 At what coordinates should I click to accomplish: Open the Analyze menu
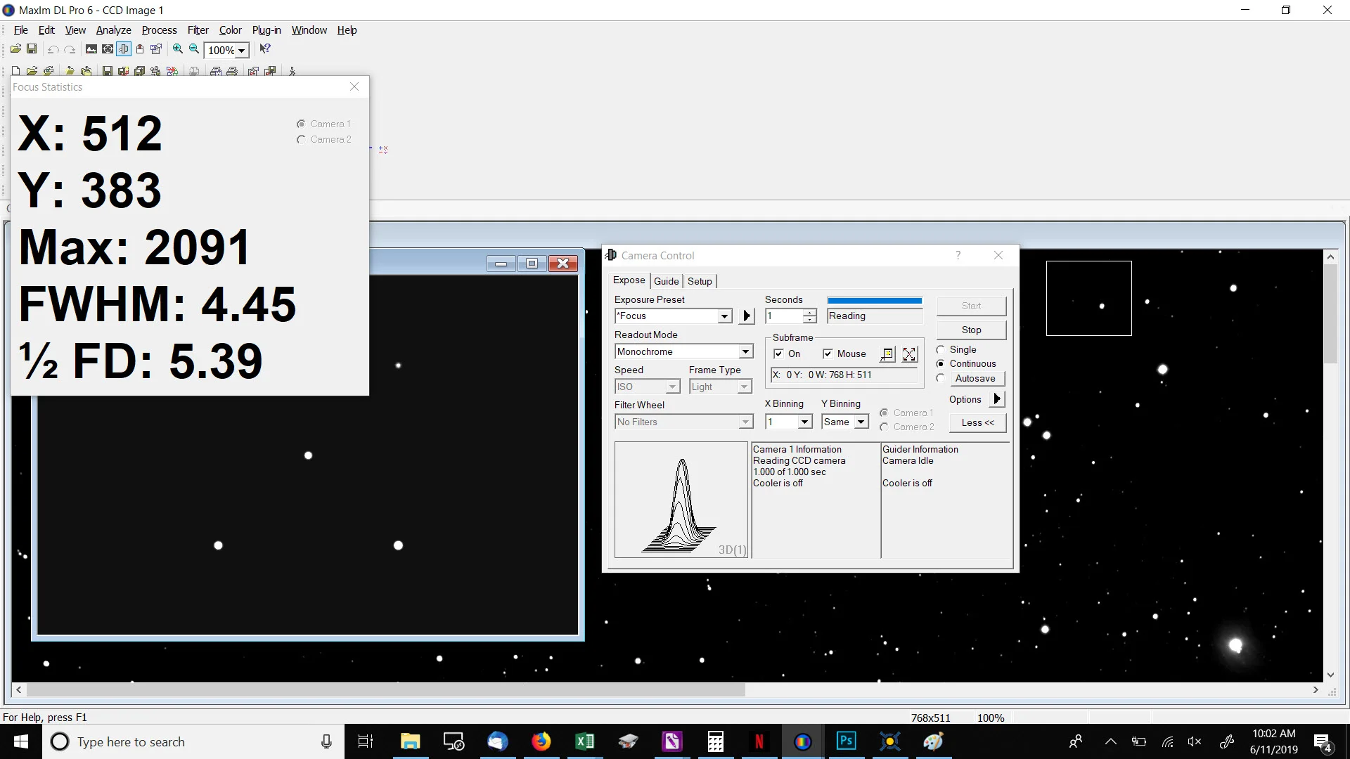click(113, 30)
